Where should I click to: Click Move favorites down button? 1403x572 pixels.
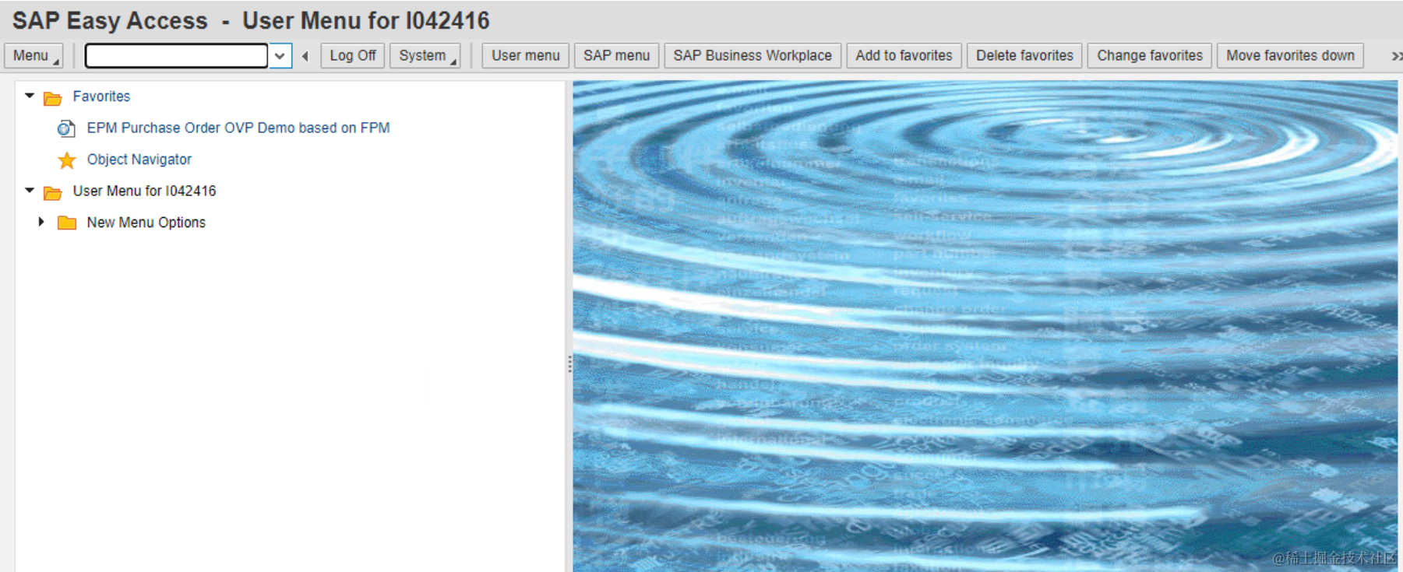tap(1290, 55)
